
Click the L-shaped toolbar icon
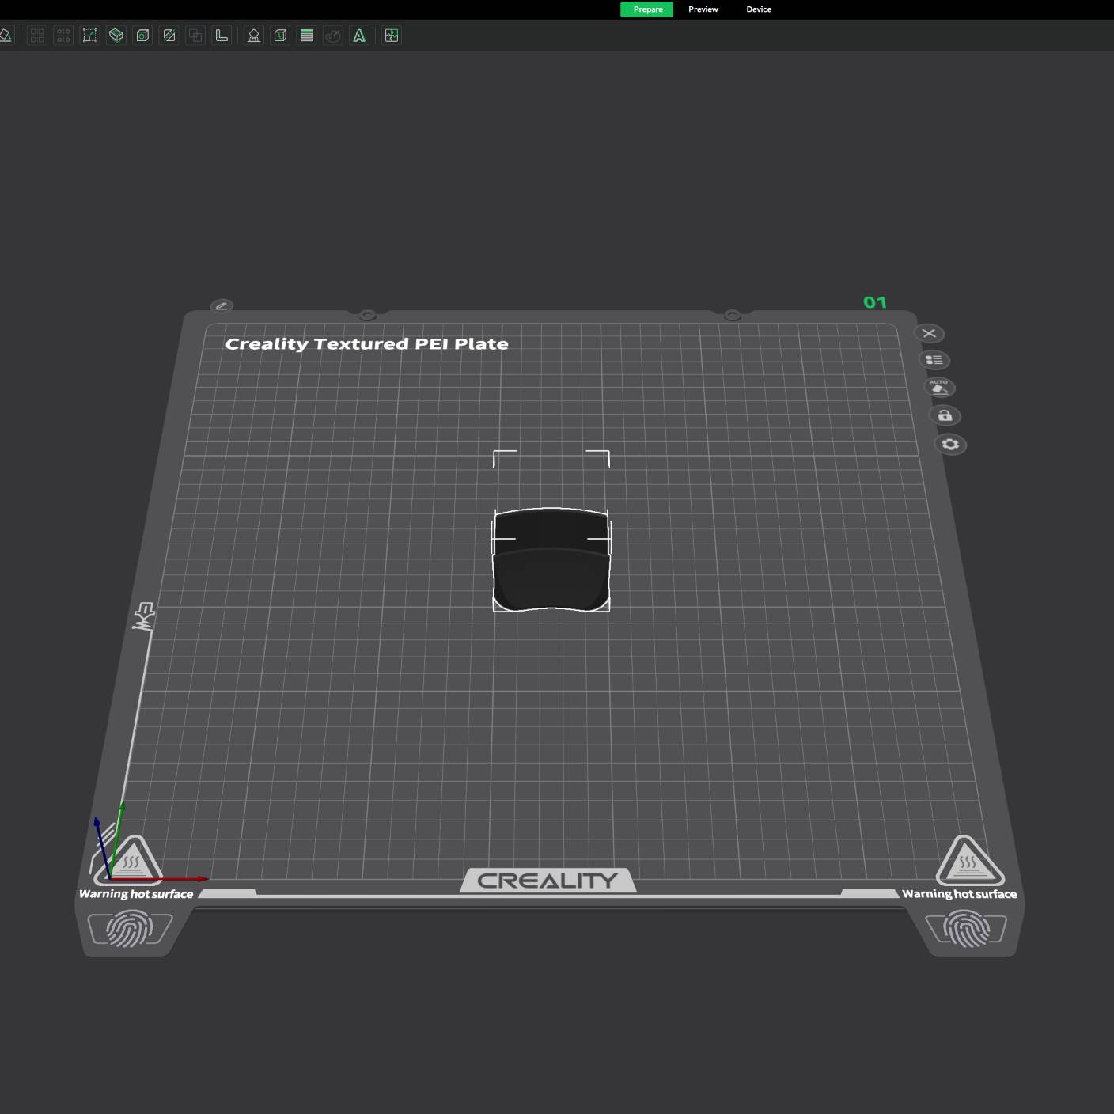point(222,36)
